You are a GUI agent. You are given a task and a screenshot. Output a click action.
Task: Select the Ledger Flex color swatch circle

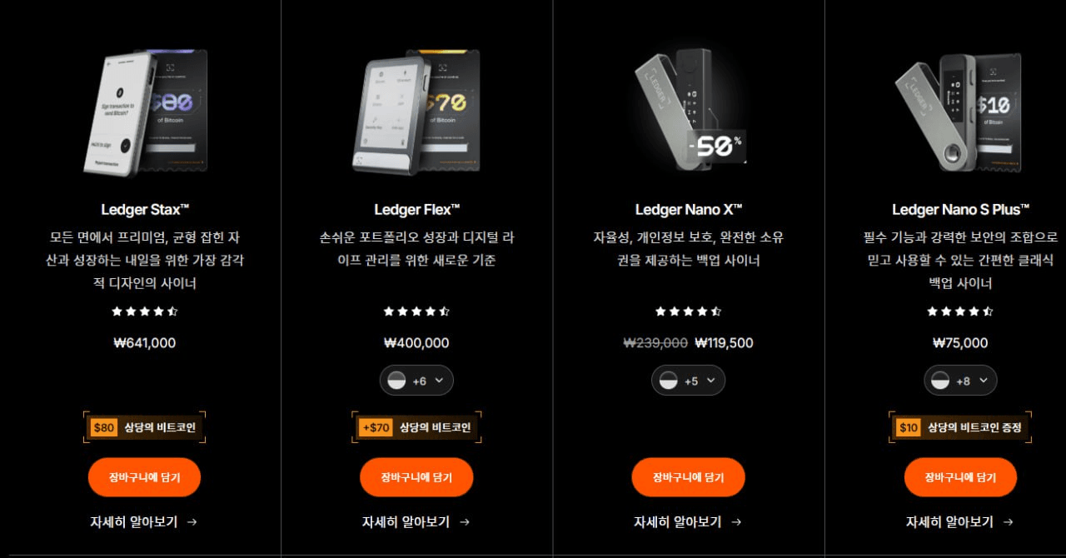click(x=396, y=381)
